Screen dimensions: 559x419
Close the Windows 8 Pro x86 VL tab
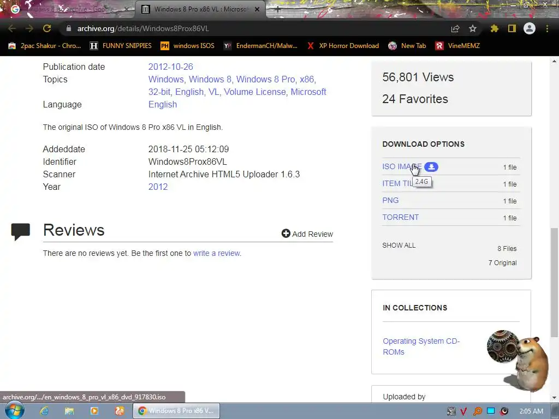[257, 10]
